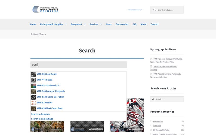Viewport: 216px width, 135px height.
Task: Open the Equipment menu
Action: [x=76, y=24]
